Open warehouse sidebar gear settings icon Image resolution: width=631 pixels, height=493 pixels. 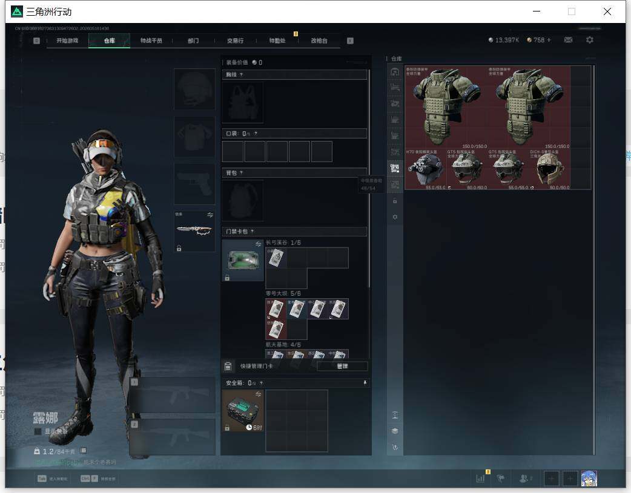pyautogui.click(x=395, y=217)
